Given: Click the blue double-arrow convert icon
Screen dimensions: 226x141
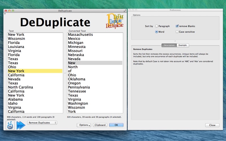Looking at the screenshot, I should point(21,125).
